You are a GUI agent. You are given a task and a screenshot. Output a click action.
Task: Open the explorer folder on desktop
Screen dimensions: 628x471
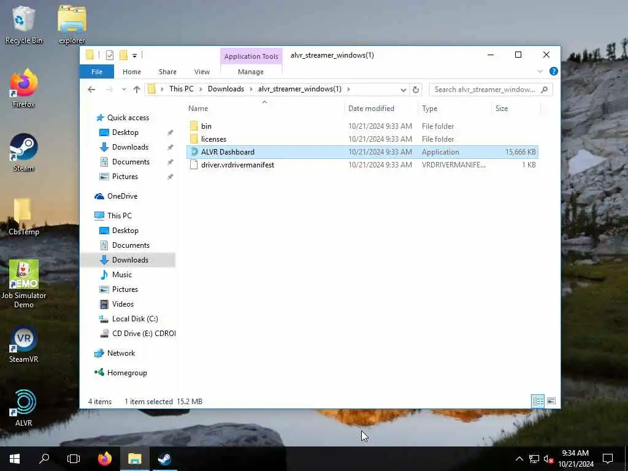(x=72, y=25)
